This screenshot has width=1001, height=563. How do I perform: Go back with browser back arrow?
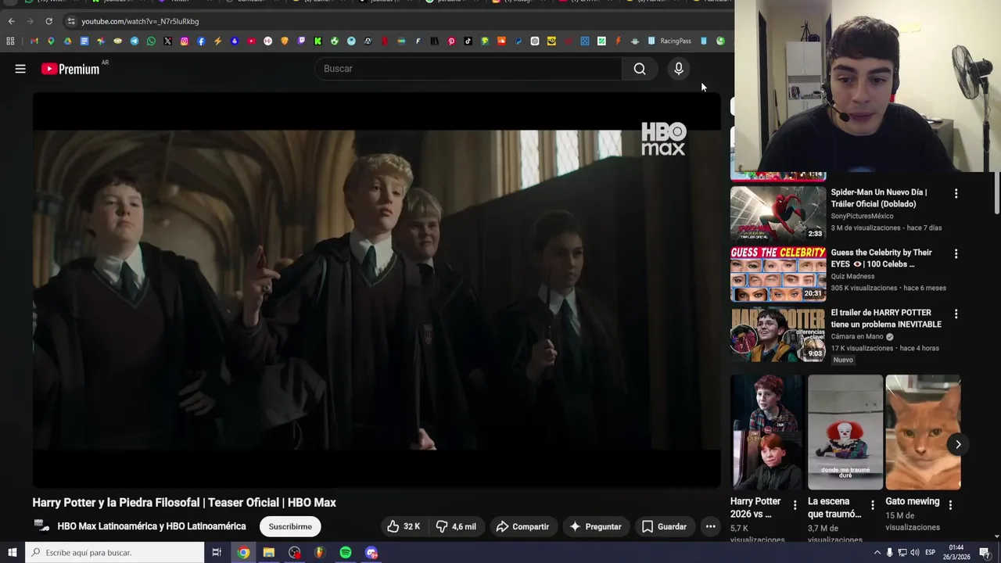coord(11,21)
